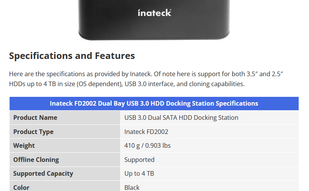Click the Offline Cloning label cell

65,160
